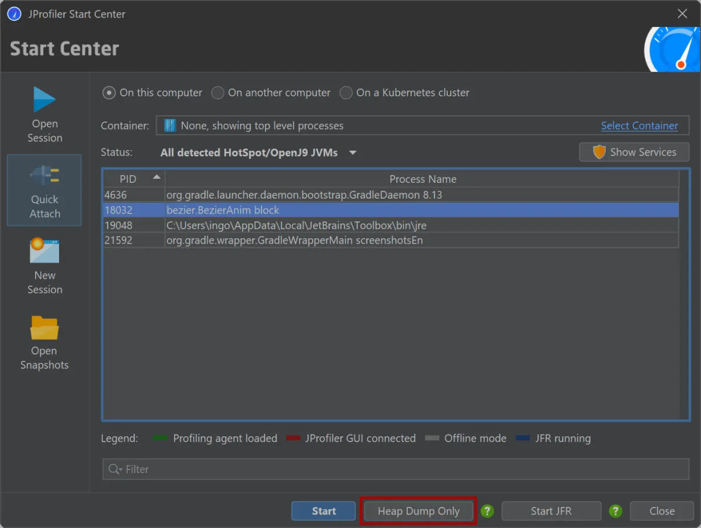Click PID cell 18032
This screenshot has height=528, width=701.
tap(134, 210)
